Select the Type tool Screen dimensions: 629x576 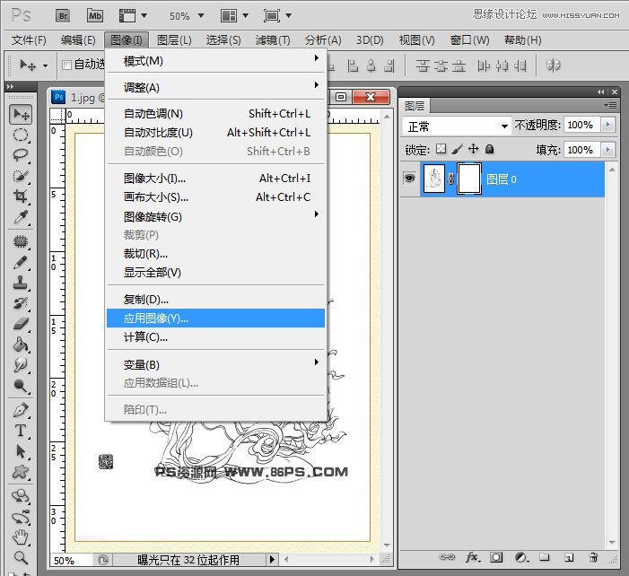pos(21,431)
